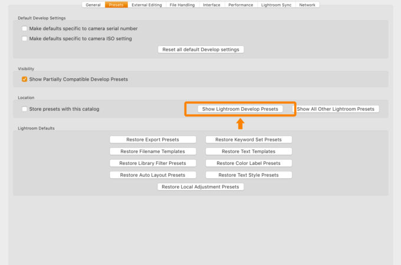Enable defaults specific to camera serial number
The image size is (401, 265).
pyautogui.click(x=25, y=29)
